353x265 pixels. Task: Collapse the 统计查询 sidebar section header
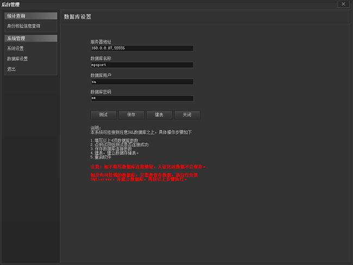click(x=31, y=16)
